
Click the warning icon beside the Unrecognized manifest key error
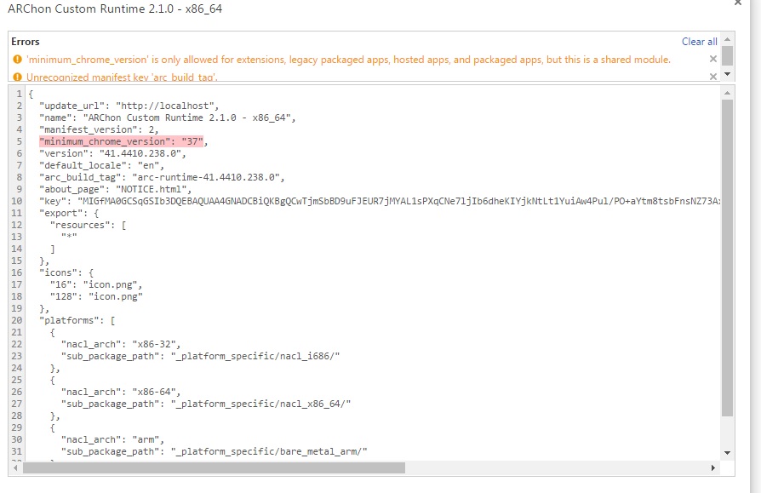pos(18,77)
